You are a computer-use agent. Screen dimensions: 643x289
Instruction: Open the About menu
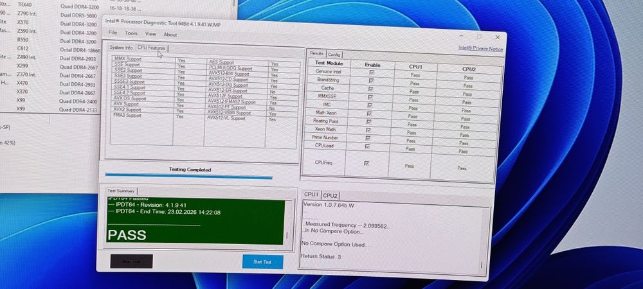tap(170, 35)
